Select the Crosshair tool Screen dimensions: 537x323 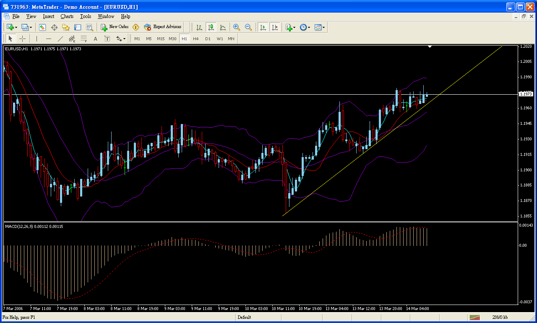tap(23, 39)
